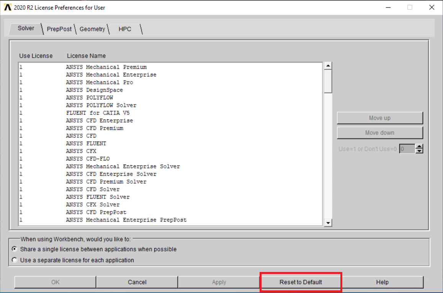This screenshot has height=293, width=443.
Task: Select the 'ANSYS CFD Premium' license row
Action: (x=170, y=128)
